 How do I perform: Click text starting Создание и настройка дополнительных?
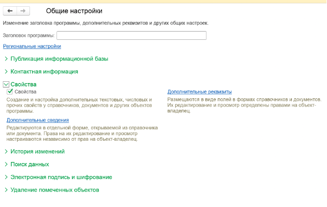point(79,106)
